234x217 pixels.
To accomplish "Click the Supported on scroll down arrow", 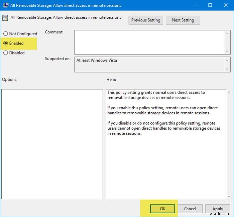I will [x=227, y=69].
